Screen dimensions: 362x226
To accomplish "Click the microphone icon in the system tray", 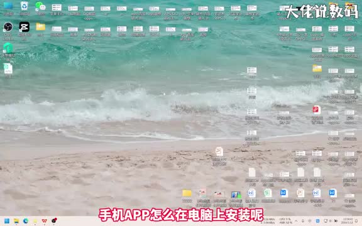I will pyautogui.click(x=303, y=221).
